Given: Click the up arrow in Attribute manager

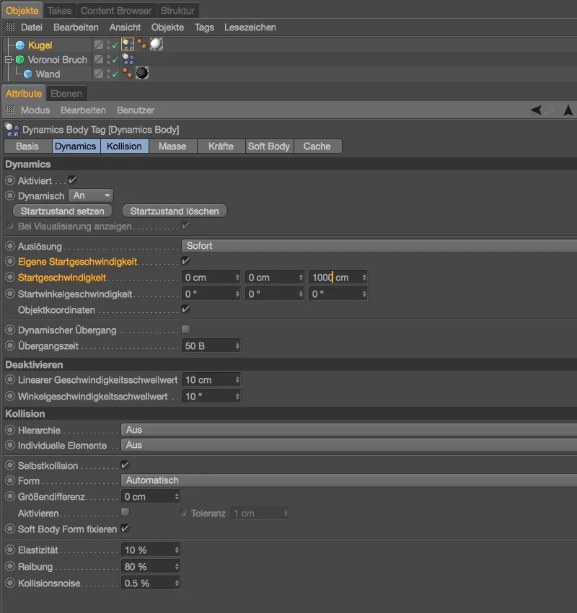Looking at the screenshot, I should click(x=568, y=110).
